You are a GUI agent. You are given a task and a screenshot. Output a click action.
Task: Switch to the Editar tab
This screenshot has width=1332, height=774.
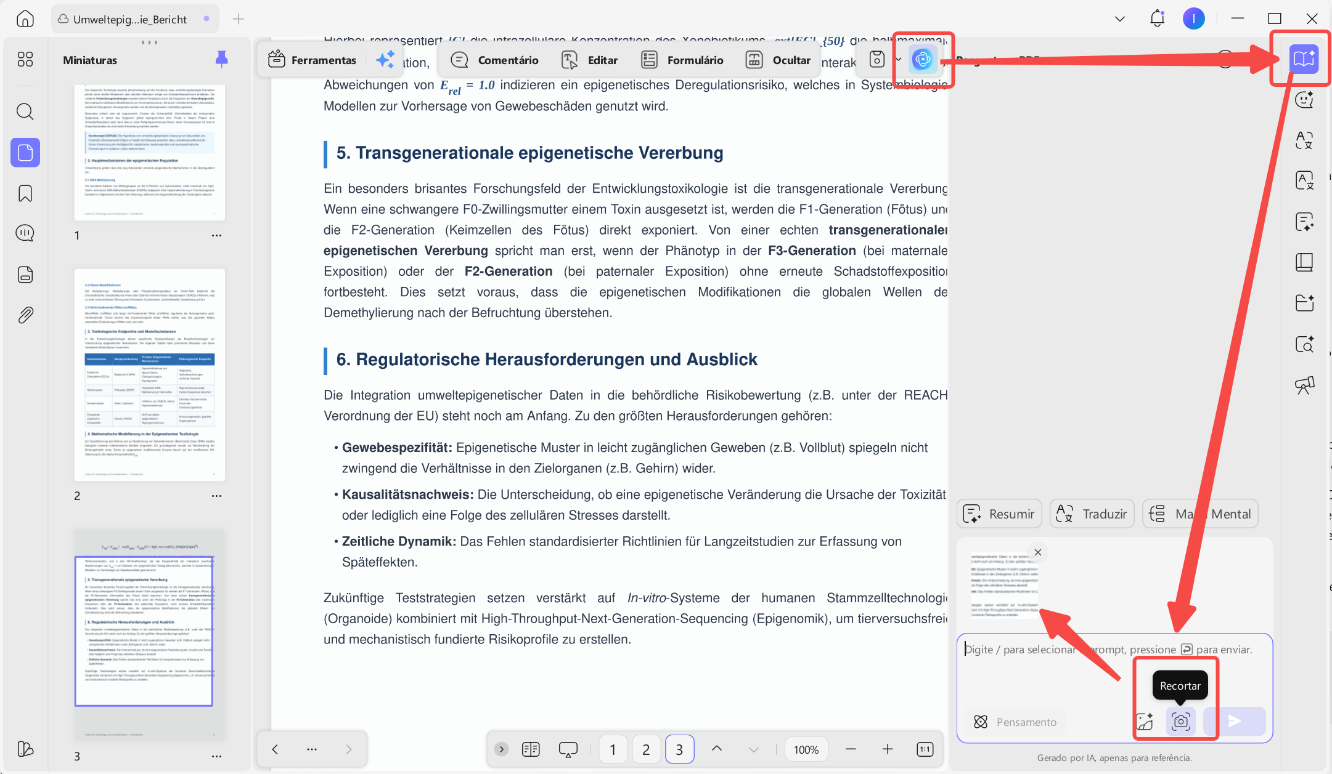tap(589, 60)
